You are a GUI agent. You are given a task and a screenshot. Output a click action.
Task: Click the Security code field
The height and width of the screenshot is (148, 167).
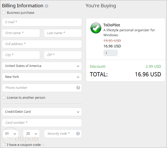pos(63,134)
